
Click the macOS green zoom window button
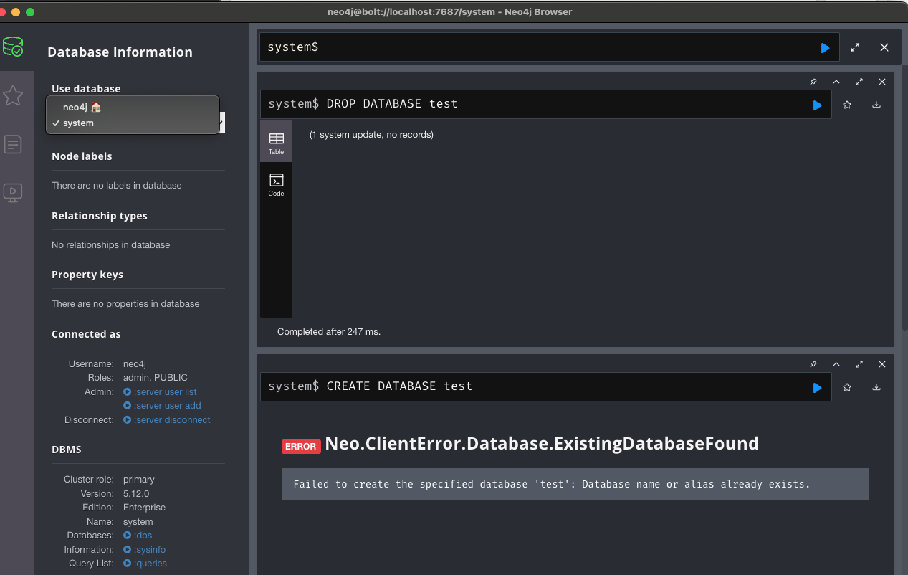click(x=29, y=12)
